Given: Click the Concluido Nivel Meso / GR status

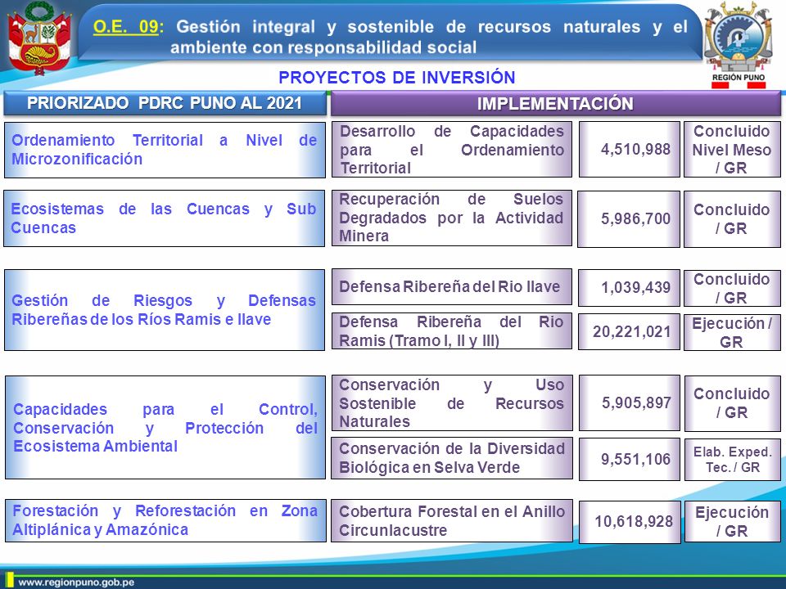Looking at the screenshot, I should tap(732, 149).
